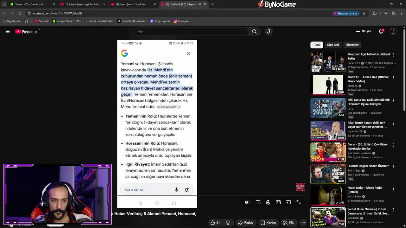406x228 pixels.
Task: Open options menu for Milli Gurur video
Action: click(x=394, y=100)
